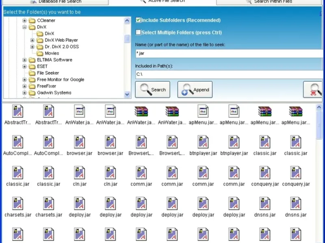Expand DivX Web Player subfolder
Viewport: 325px width, 243px height.
[x=32, y=40]
